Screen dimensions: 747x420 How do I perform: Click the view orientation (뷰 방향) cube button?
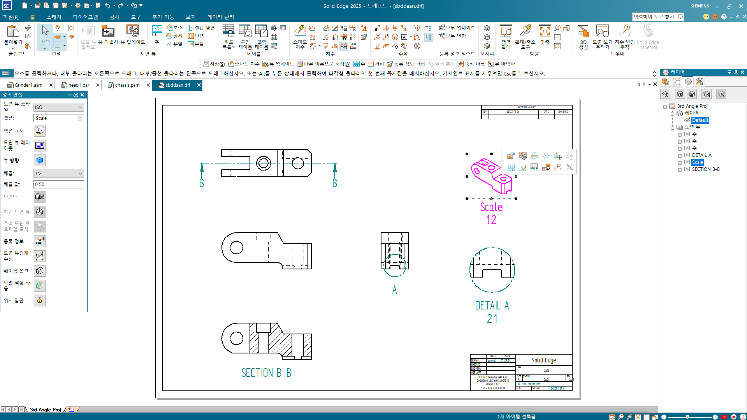tap(40, 160)
